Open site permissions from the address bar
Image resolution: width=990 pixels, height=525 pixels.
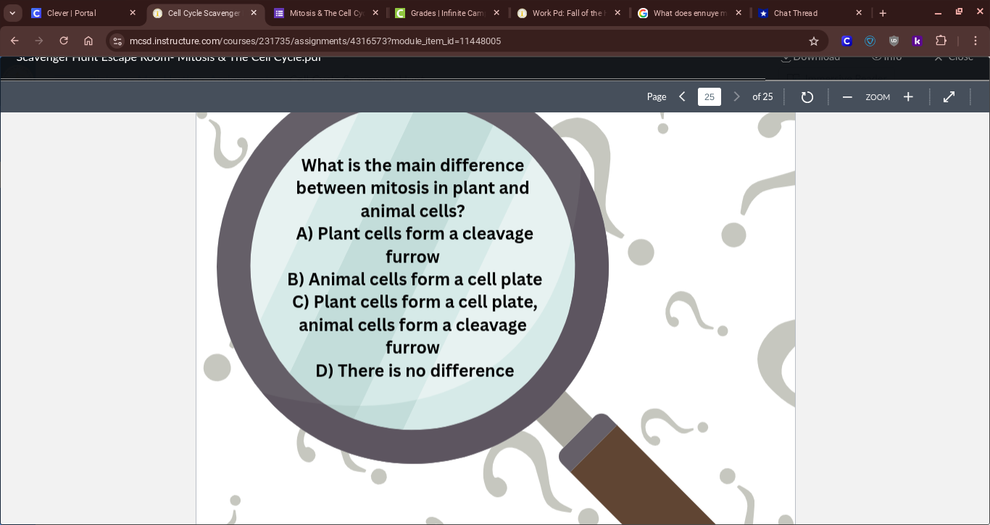click(117, 41)
